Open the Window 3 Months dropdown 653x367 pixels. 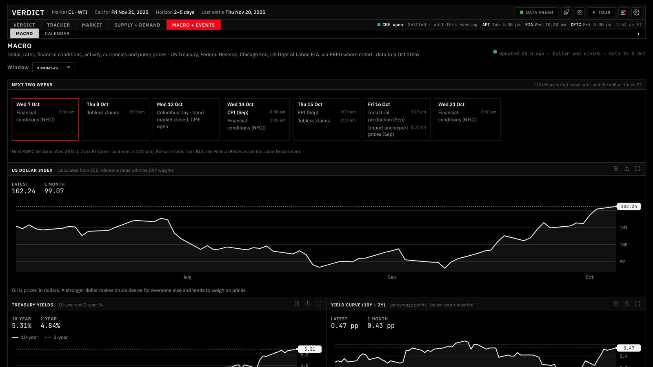point(53,67)
